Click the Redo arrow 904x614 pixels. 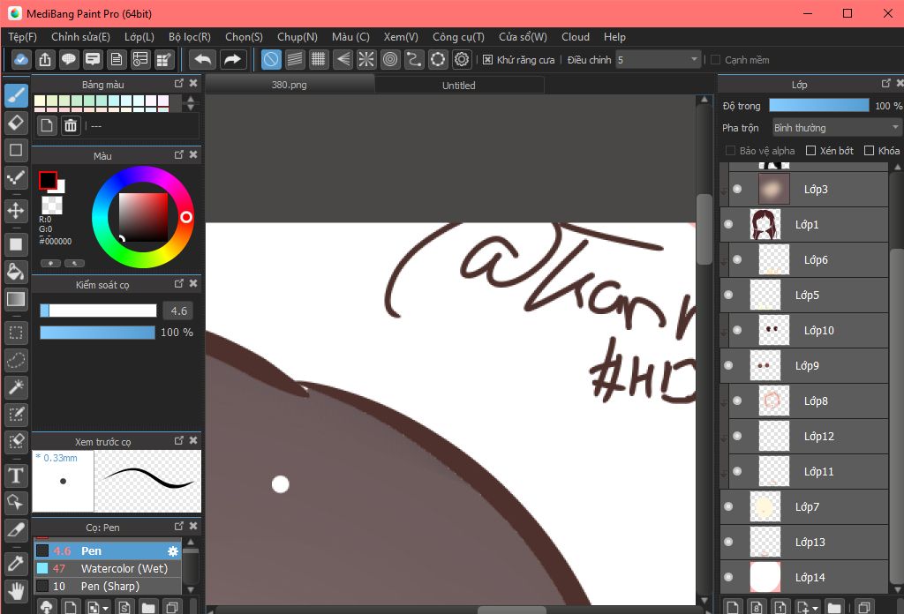232,59
